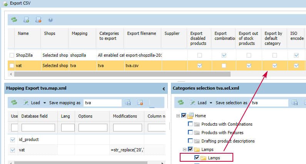The height and width of the screenshot is (164, 306).
Task: Click the save mapping icon next to the tva field
Action: [128, 103]
